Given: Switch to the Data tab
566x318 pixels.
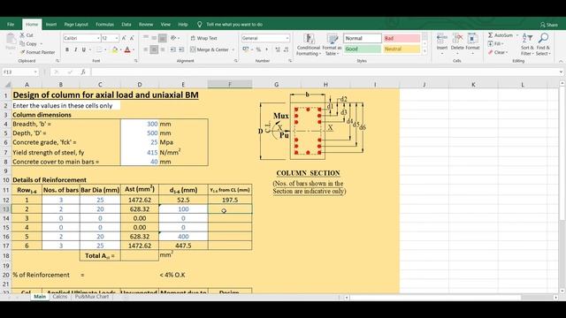Looking at the screenshot, I should click(126, 25).
